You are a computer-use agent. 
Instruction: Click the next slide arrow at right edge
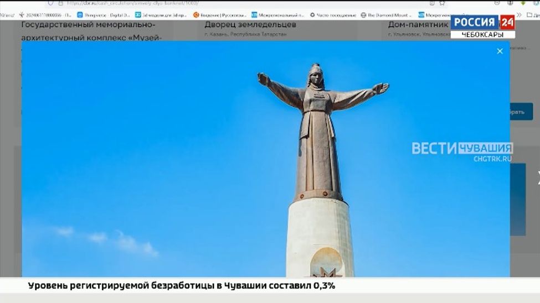click(x=538, y=178)
